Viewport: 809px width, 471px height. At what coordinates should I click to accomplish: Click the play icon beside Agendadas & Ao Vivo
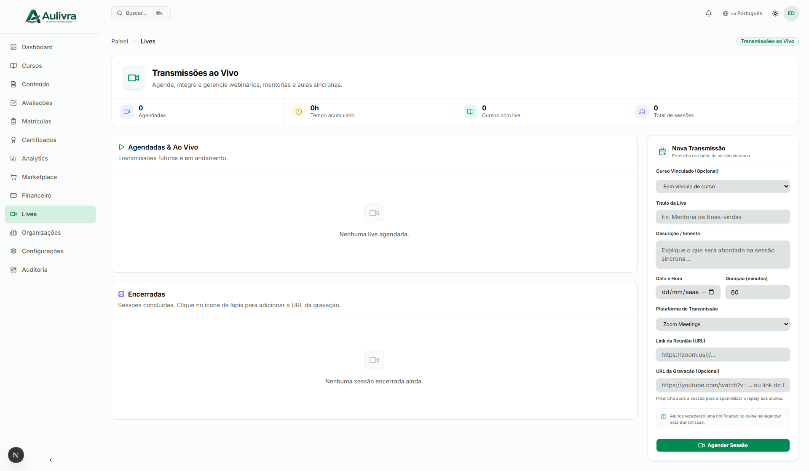tap(121, 147)
